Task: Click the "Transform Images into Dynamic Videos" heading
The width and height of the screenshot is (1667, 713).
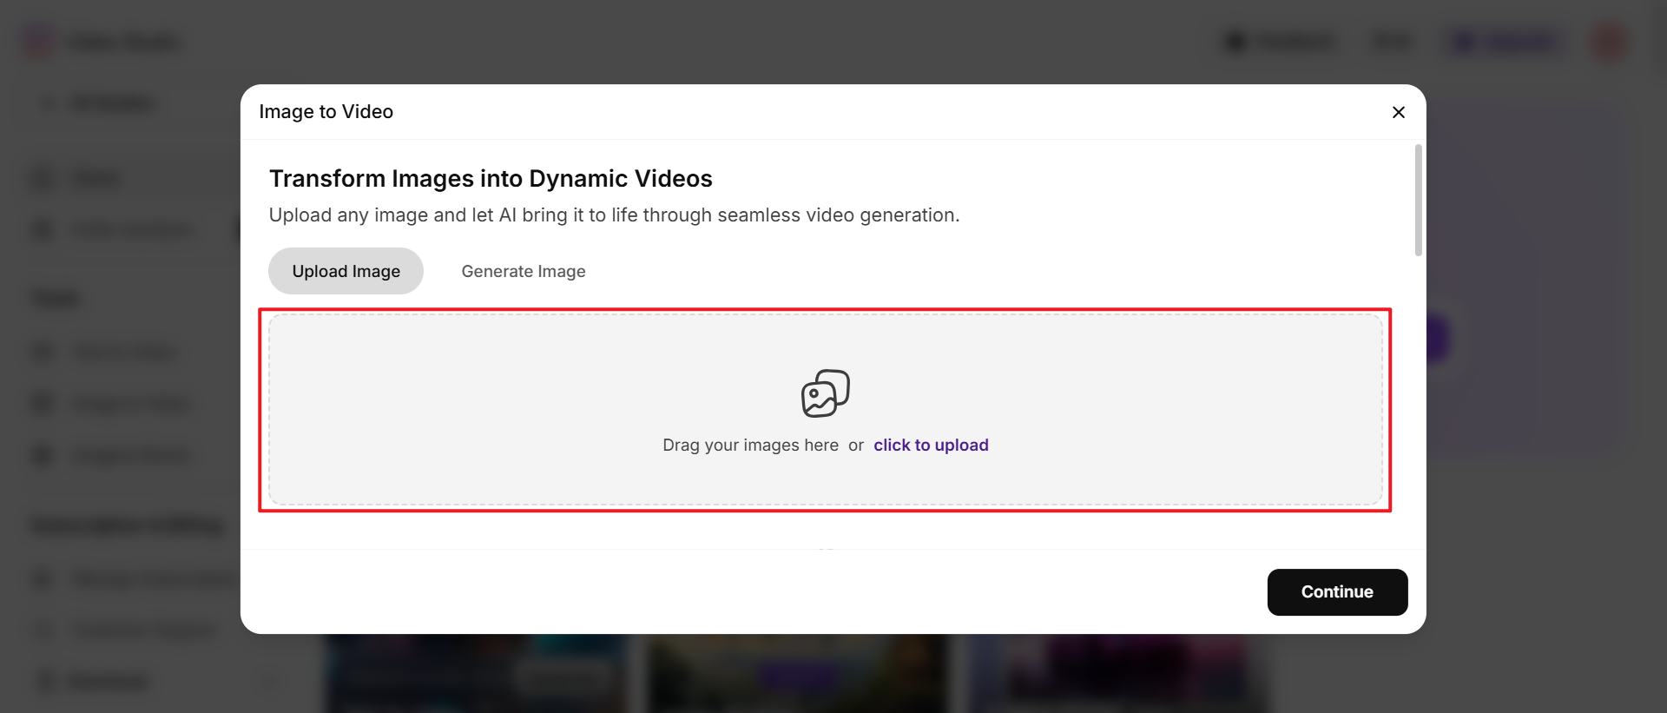Action: point(491,178)
